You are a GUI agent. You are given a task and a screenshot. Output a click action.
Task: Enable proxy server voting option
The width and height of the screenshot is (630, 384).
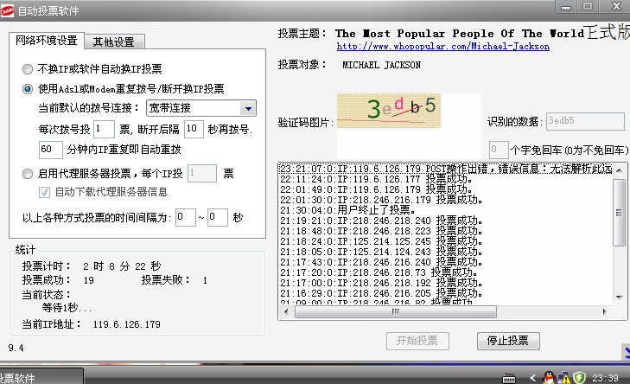point(29,173)
